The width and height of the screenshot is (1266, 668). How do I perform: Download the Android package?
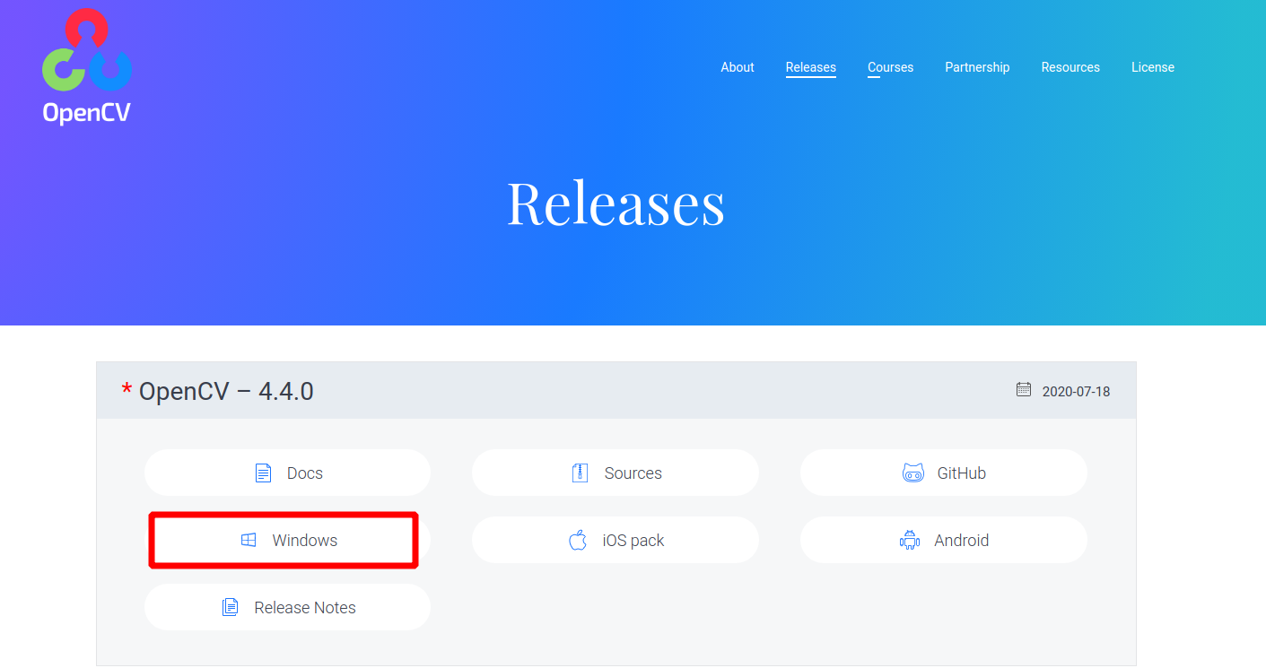coord(944,540)
